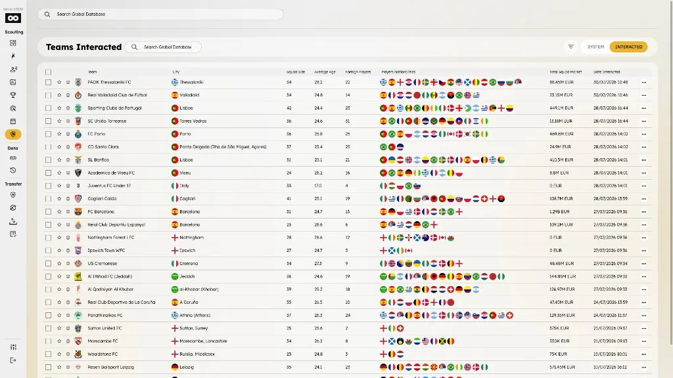
Task: Click the 'al-Khobar (Khobar)' city cell
Action: point(198,289)
